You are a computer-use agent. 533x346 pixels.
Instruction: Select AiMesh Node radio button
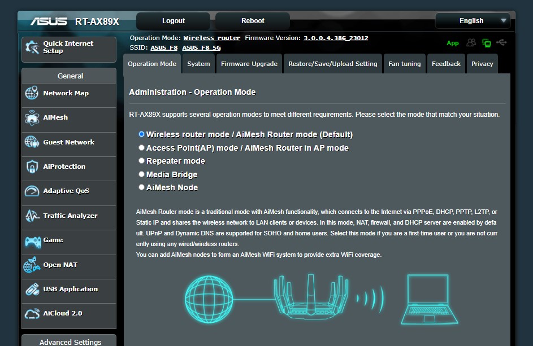(141, 187)
